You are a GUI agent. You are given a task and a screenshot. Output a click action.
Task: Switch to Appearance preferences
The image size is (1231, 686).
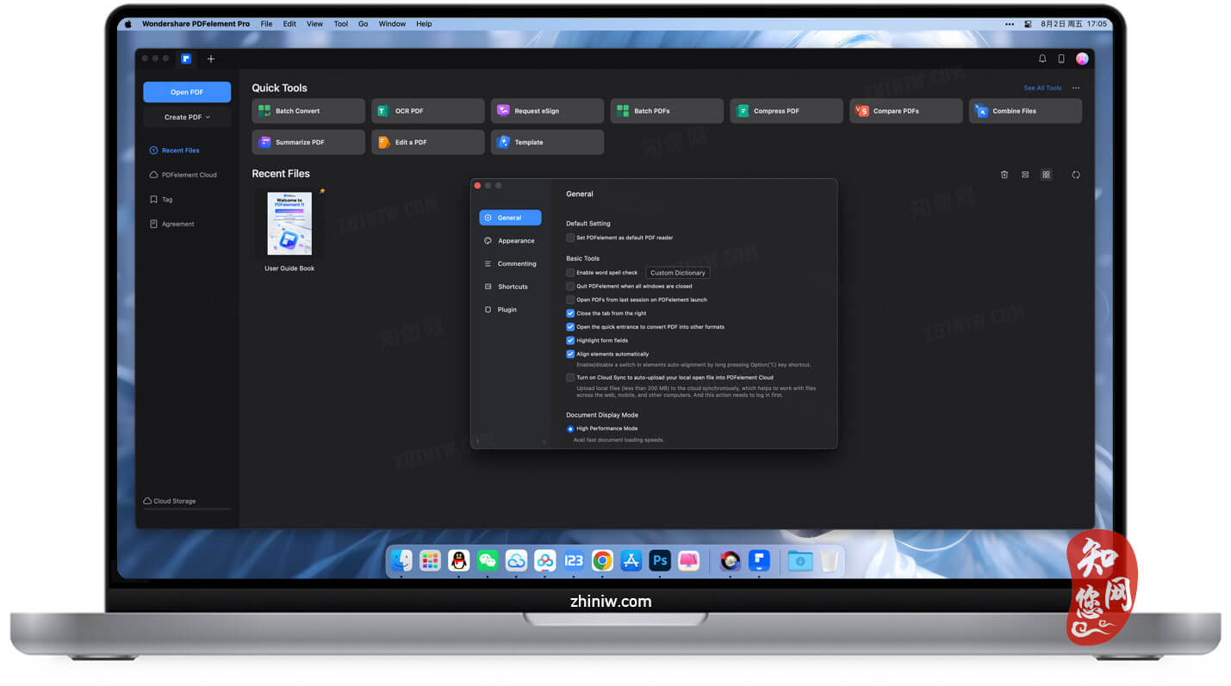point(510,241)
